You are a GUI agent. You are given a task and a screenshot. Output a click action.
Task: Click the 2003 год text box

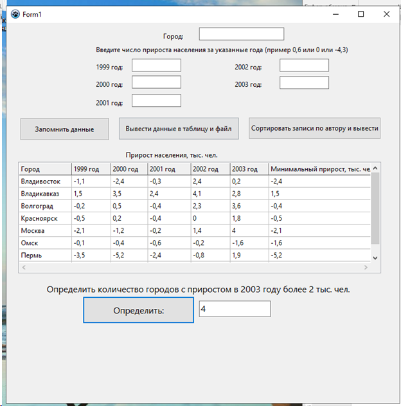click(304, 83)
